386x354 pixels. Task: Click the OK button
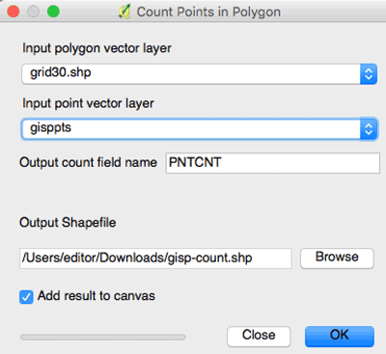pos(340,337)
